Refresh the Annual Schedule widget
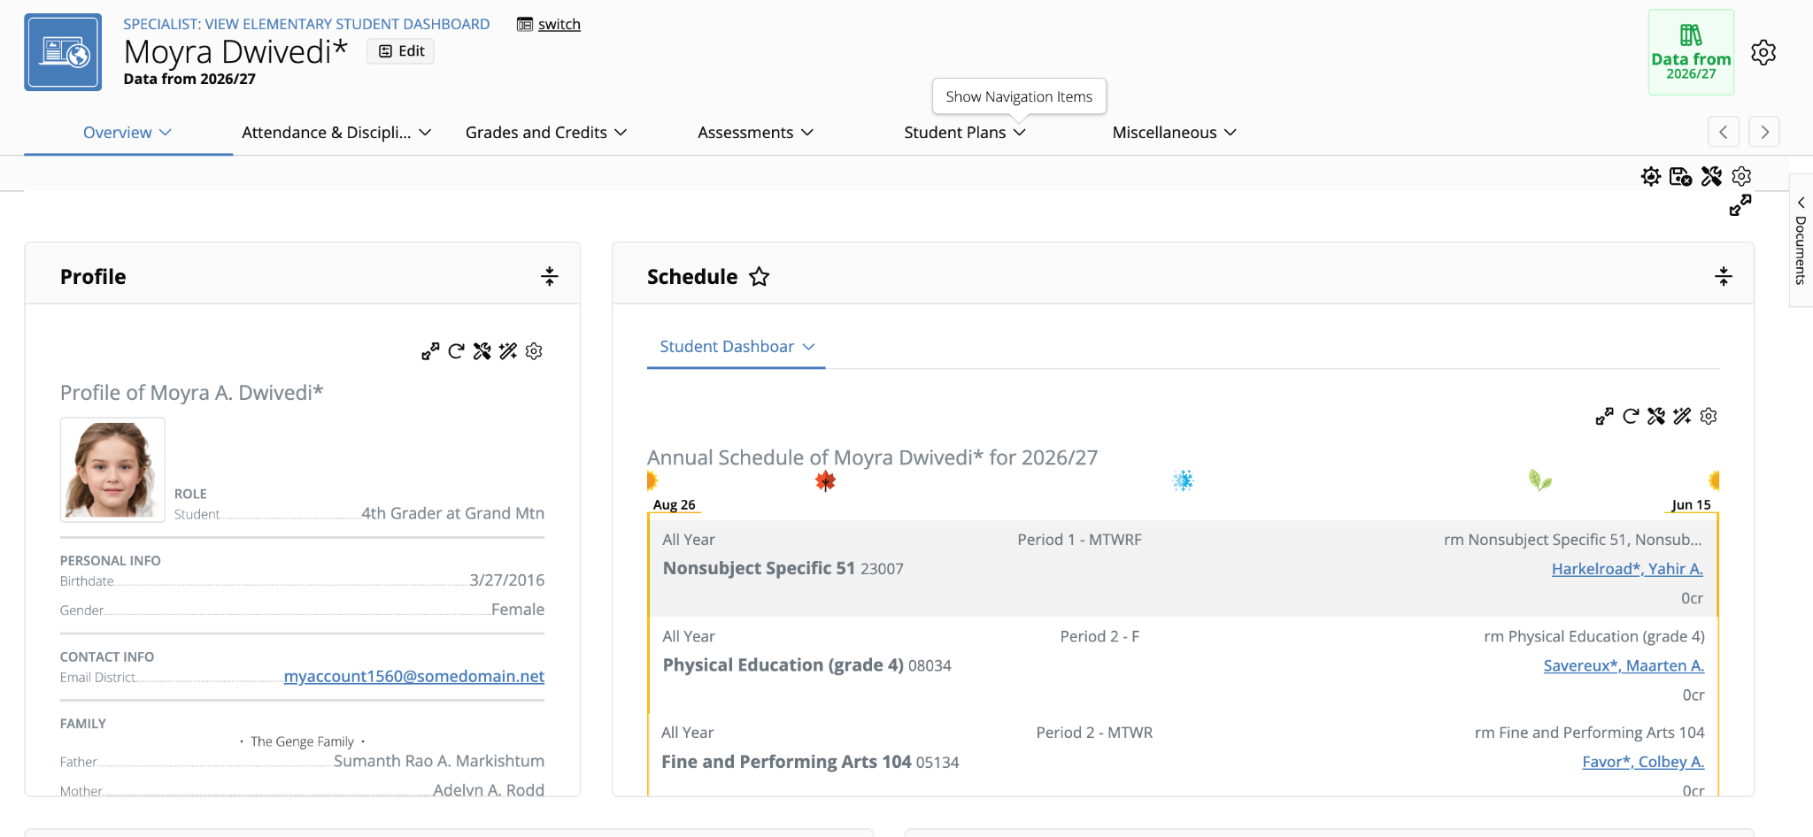The width and height of the screenshot is (1813, 837). [x=1631, y=416]
